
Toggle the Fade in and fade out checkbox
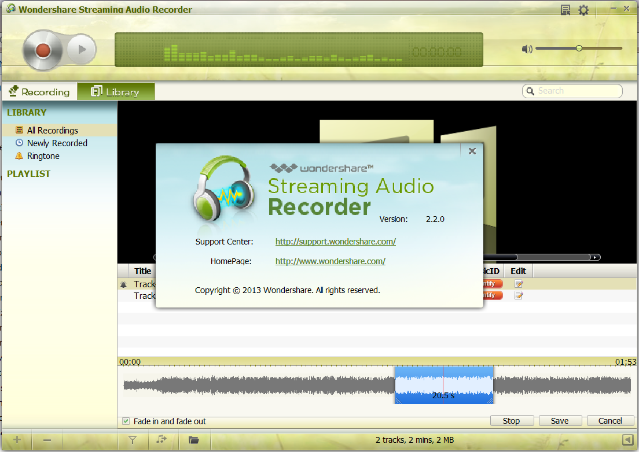coord(126,421)
